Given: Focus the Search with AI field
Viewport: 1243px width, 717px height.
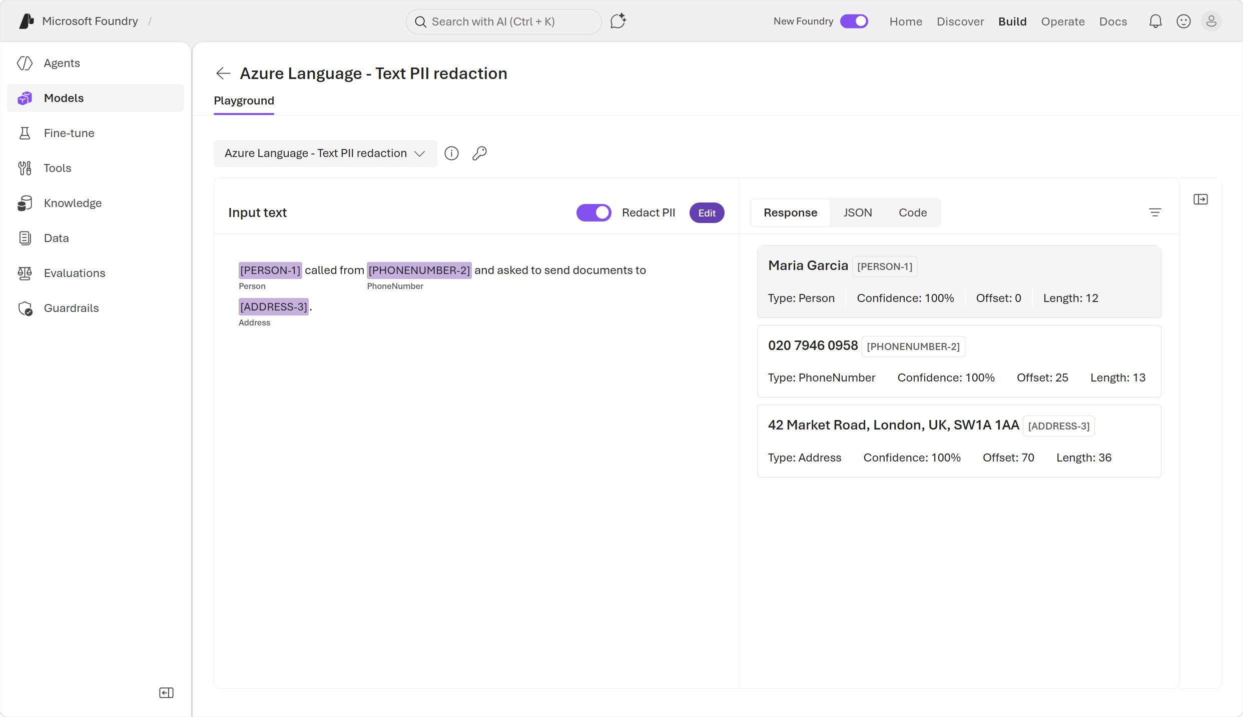Looking at the screenshot, I should [x=503, y=21].
